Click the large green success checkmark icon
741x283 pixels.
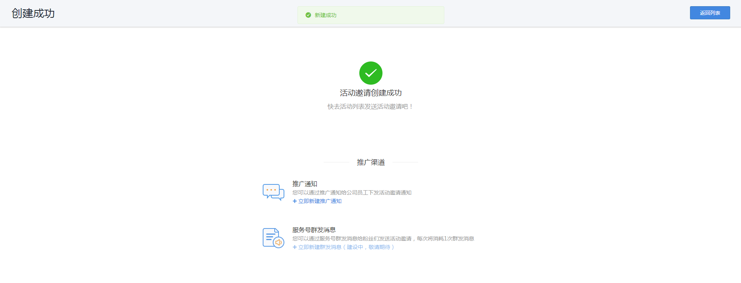[370, 73]
